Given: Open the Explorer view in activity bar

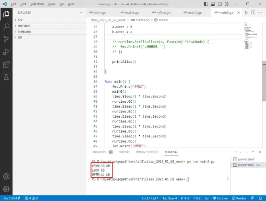Looking at the screenshot, I should point(6,14).
